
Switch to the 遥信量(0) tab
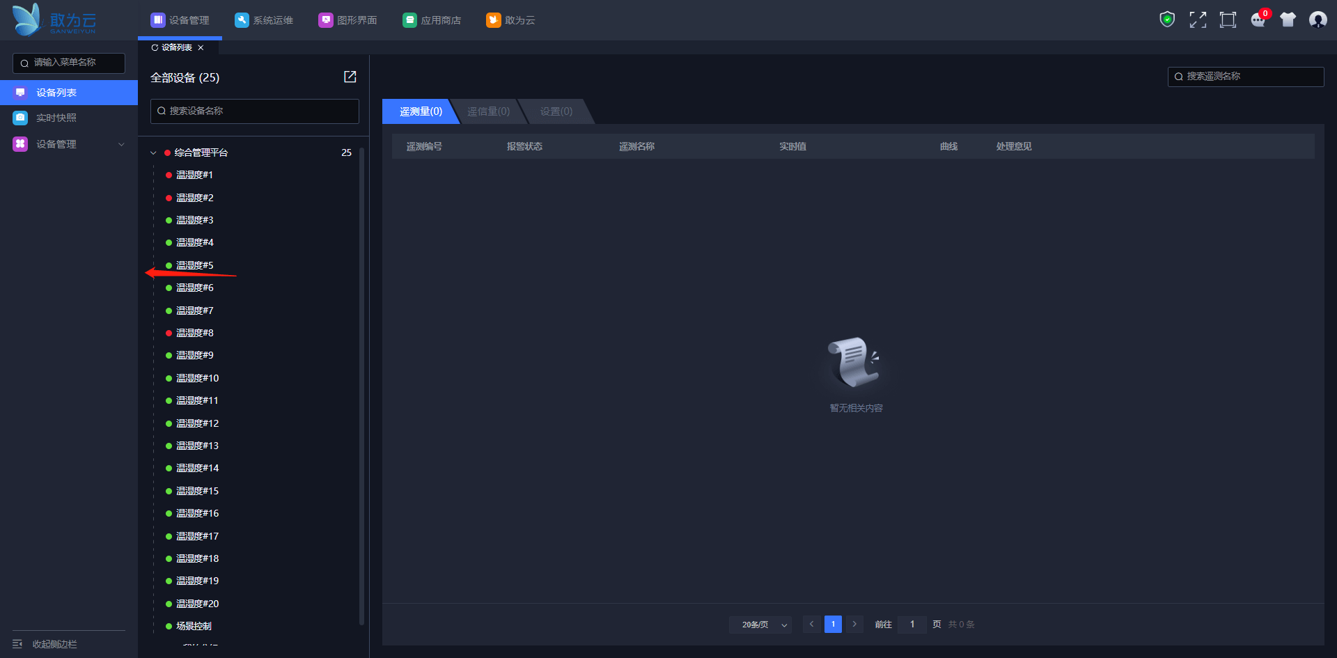coord(488,111)
